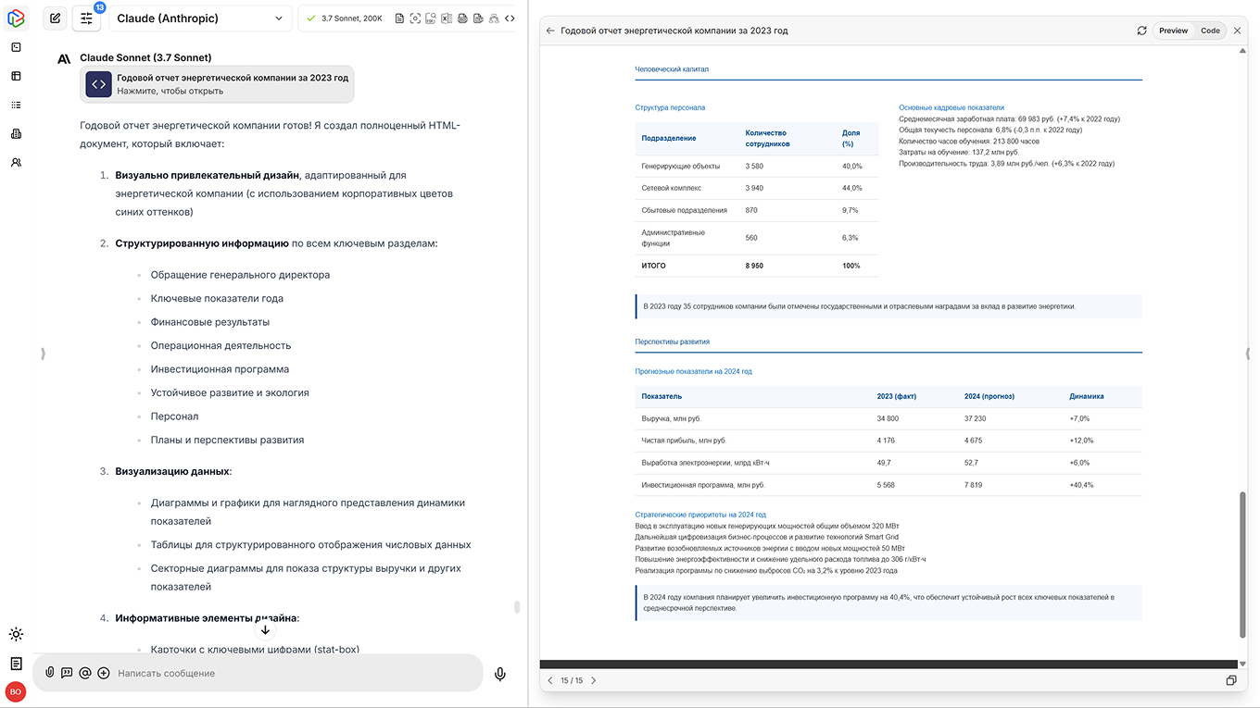Switch artifact view to Code
Viewport: 1260px width, 708px height.
pos(1210,31)
